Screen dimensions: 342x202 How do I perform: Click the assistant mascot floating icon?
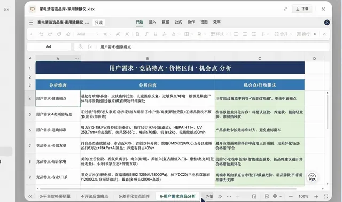point(312,177)
